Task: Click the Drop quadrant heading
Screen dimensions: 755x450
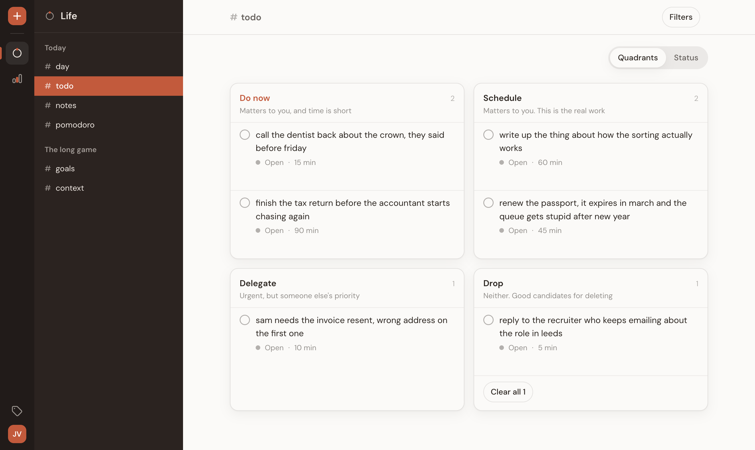Action: pos(493,283)
